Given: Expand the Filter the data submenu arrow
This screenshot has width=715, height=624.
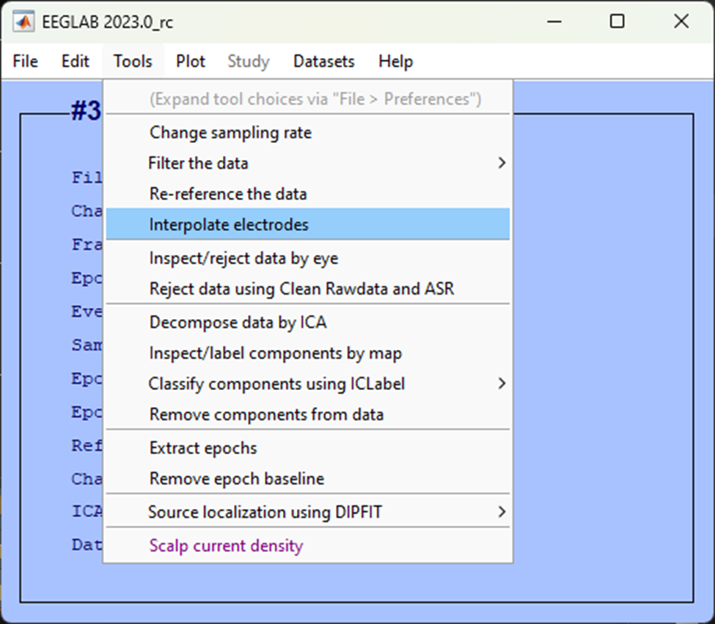Looking at the screenshot, I should [502, 163].
